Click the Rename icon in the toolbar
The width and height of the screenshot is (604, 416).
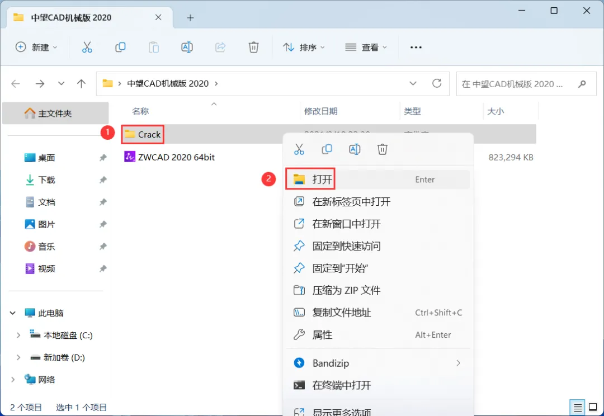coord(187,48)
